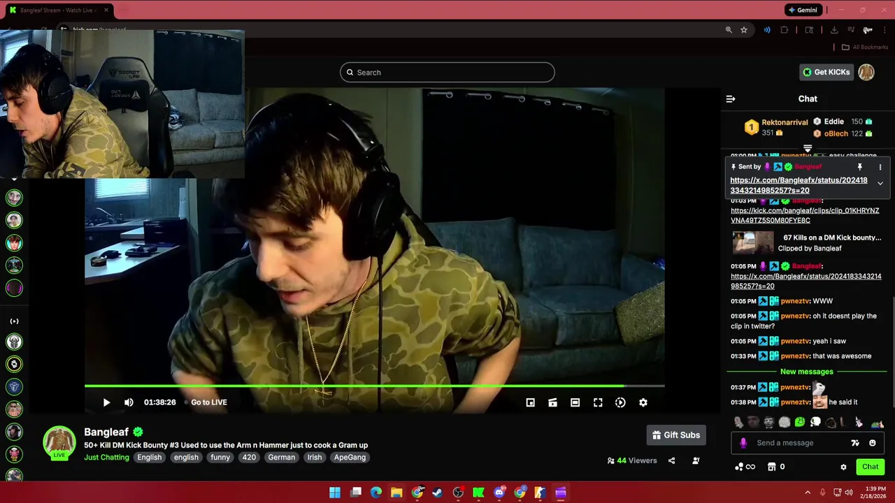Open the Gemini button in title bar
895x503 pixels.
[803, 10]
